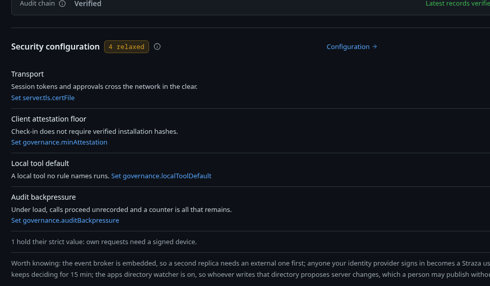The width and height of the screenshot is (490, 286).
Task: Open Set governance.auditBackpressure link
Action: (x=65, y=220)
